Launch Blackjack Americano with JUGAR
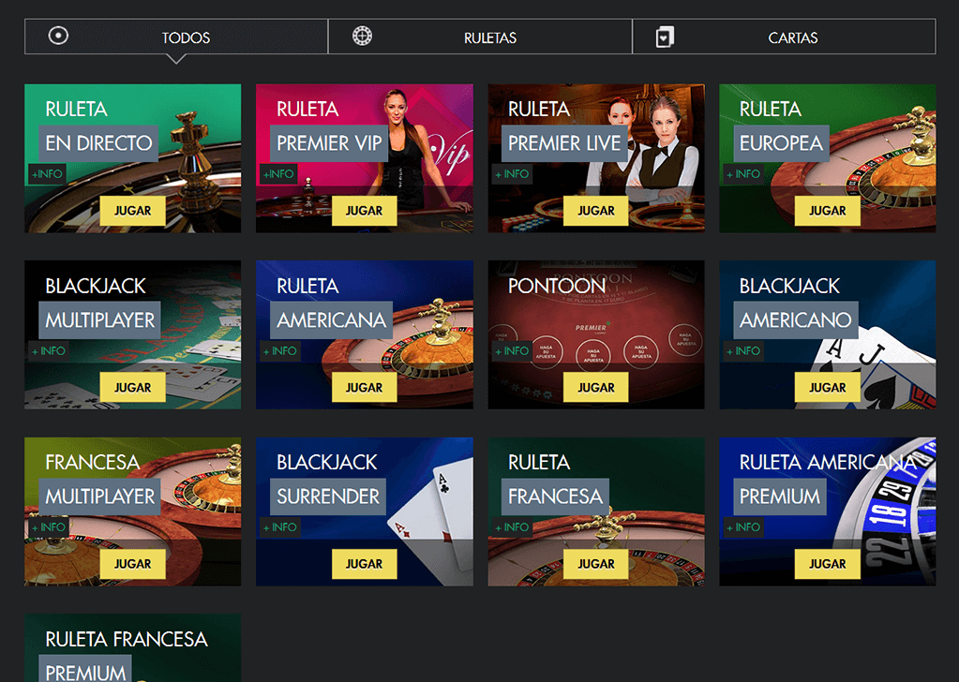This screenshot has height=682, width=959. pos(828,388)
